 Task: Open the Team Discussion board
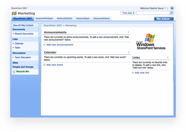tap(23, 57)
